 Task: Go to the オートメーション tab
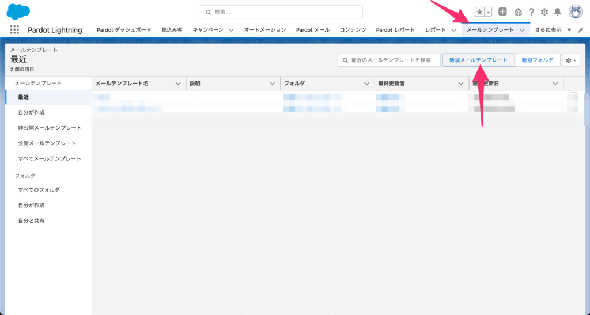(264, 30)
